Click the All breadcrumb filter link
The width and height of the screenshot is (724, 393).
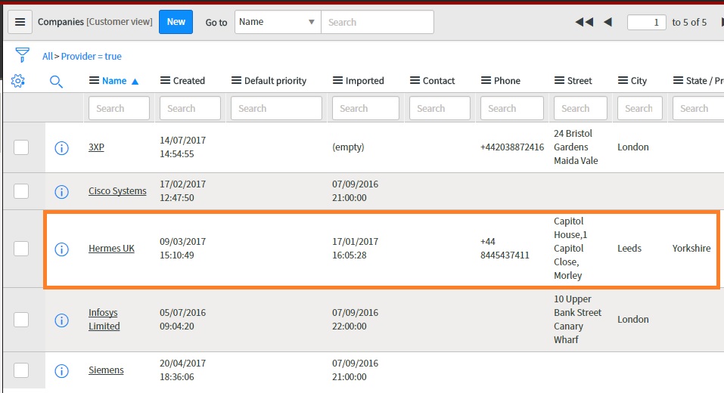(x=47, y=56)
